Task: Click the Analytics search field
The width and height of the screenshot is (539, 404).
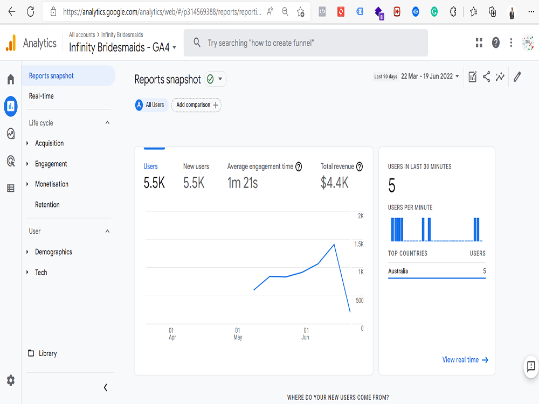Action: [306, 43]
